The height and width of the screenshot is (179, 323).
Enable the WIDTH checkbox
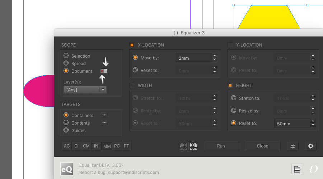pos(132,86)
